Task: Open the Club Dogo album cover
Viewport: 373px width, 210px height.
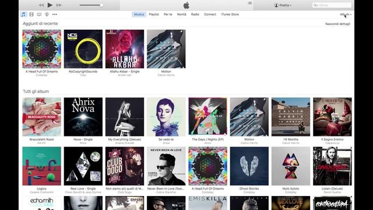Action: tap(125, 166)
